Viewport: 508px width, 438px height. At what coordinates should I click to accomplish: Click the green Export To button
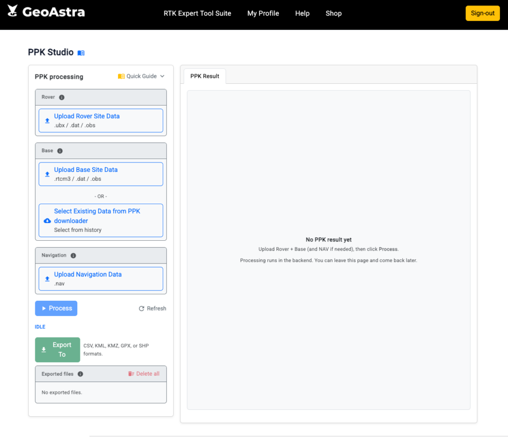point(57,350)
